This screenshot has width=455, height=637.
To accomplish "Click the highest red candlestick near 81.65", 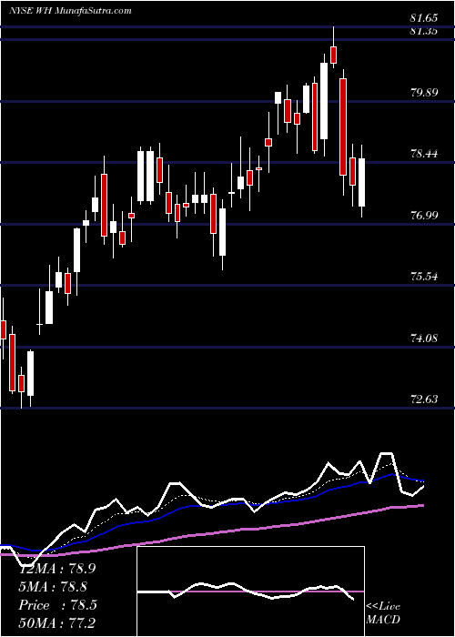I will (x=334, y=55).
